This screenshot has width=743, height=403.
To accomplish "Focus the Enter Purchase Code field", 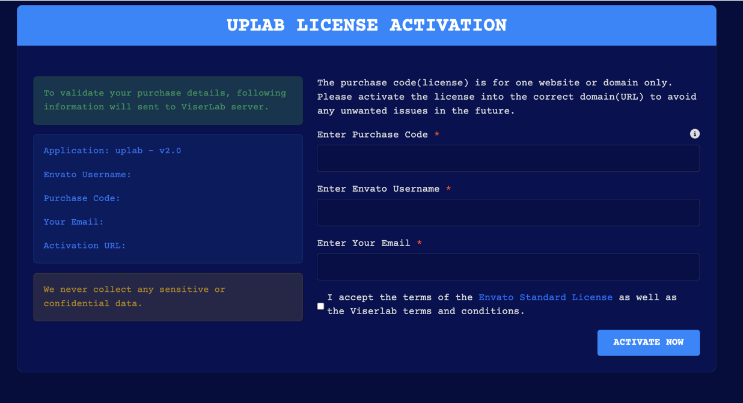I will click(508, 159).
